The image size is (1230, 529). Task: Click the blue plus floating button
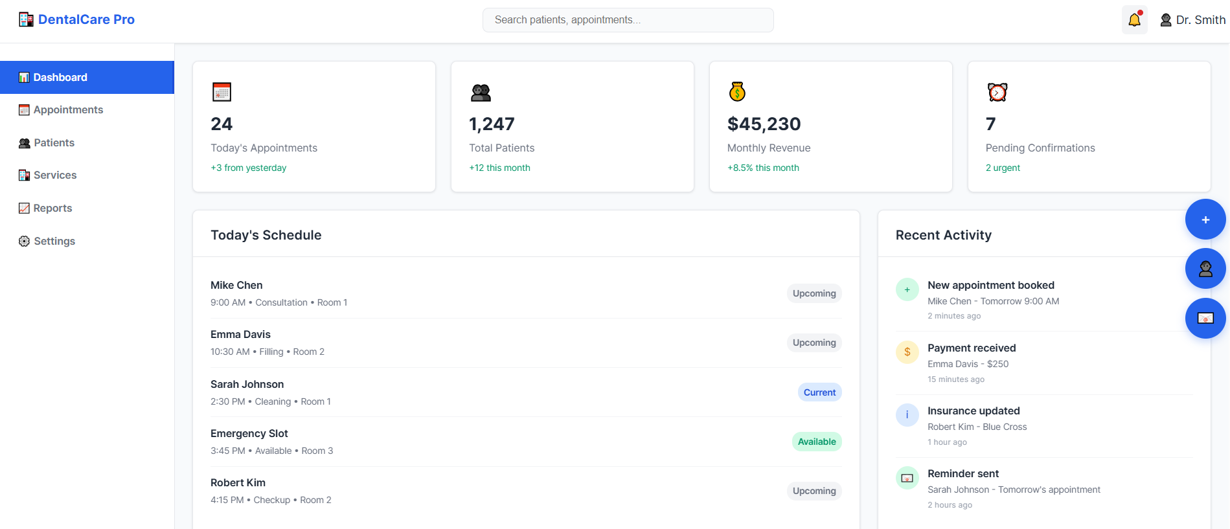(1205, 219)
